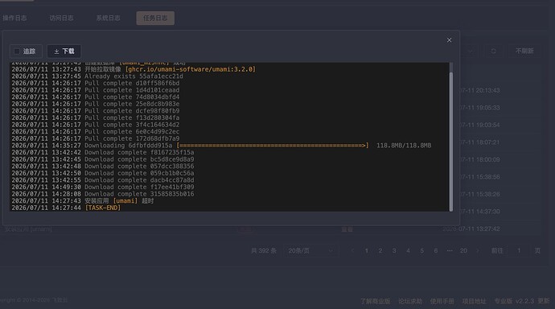Click log line 'Pull complete 3f4c164634d2'

pyautogui.click(x=132, y=125)
